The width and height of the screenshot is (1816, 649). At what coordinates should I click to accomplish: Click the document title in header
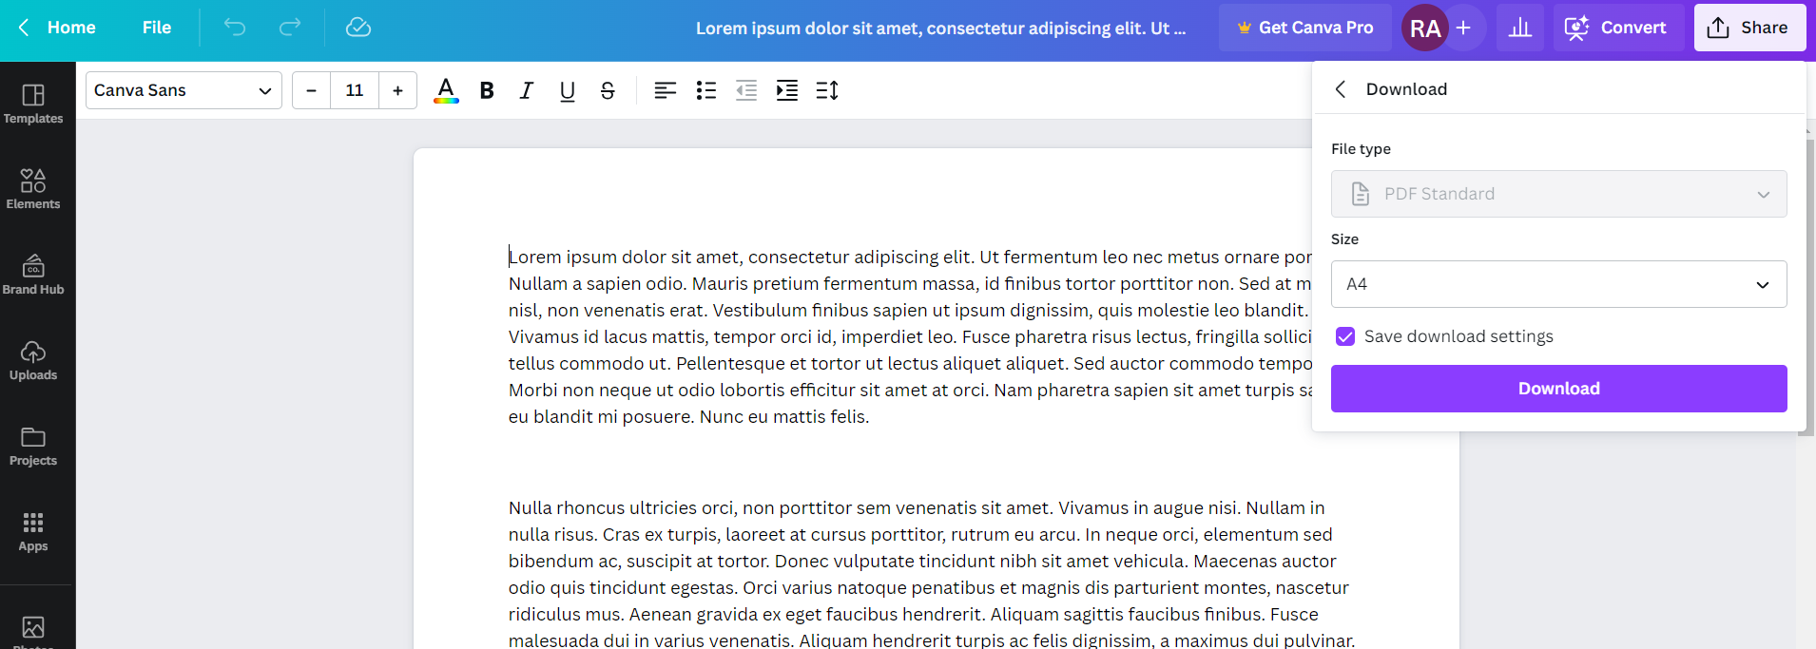940,28
